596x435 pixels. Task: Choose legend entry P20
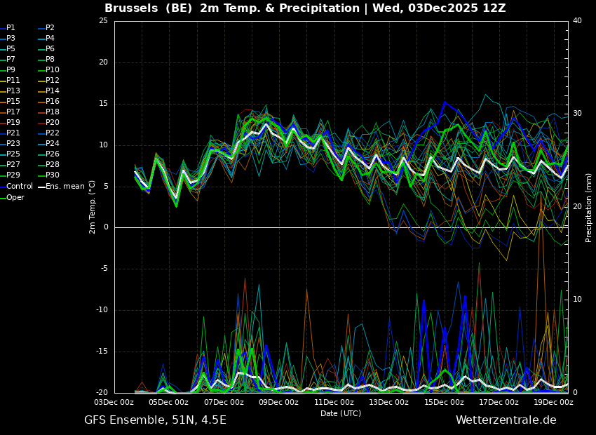coord(49,123)
